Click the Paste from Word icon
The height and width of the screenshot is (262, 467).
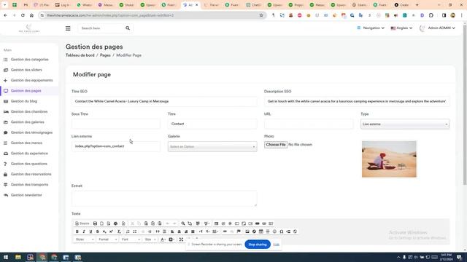pos(160,223)
